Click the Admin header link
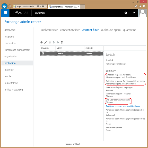The width and height of the screenshot is (148, 148). [x=40, y=13]
